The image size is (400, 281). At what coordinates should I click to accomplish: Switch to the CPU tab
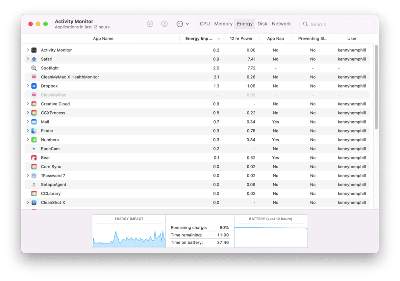point(205,24)
